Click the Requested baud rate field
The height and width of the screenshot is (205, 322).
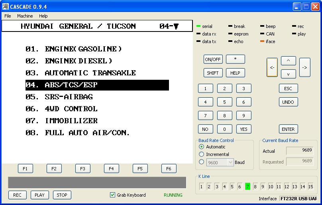pyautogui.click(x=300, y=162)
